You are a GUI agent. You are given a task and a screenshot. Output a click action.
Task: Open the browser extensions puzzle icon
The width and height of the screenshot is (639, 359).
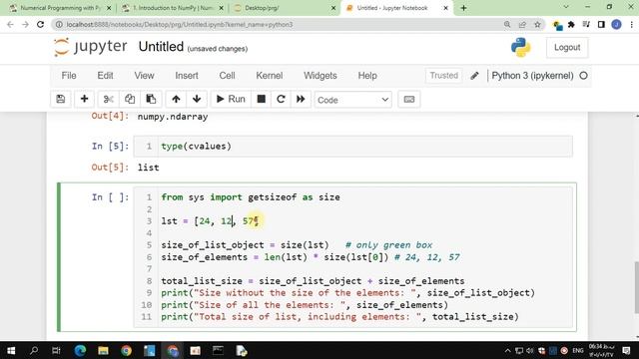pos(571,24)
